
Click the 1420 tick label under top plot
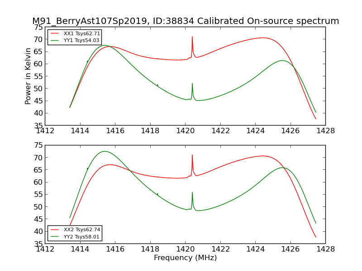click(x=186, y=131)
